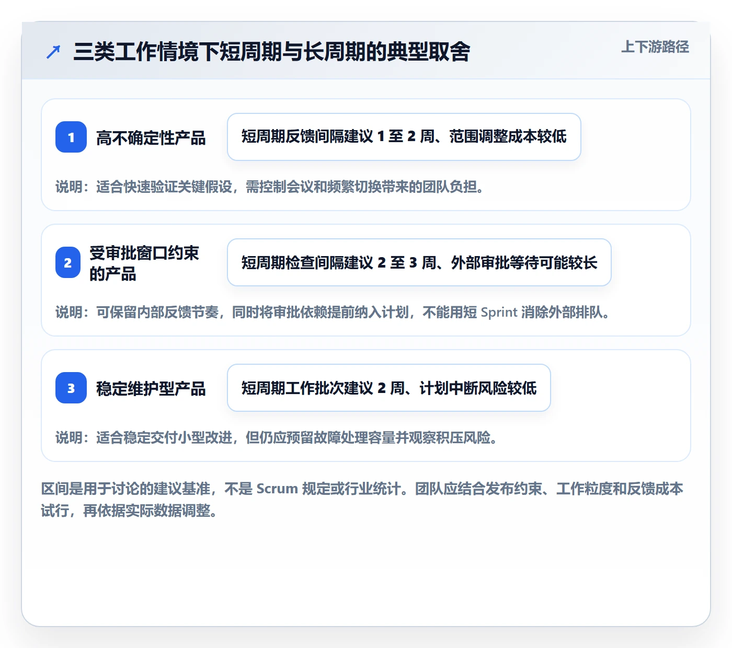Select the 受审批窗口约束的产品 heading
The height and width of the screenshot is (648, 732).
(x=144, y=263)
